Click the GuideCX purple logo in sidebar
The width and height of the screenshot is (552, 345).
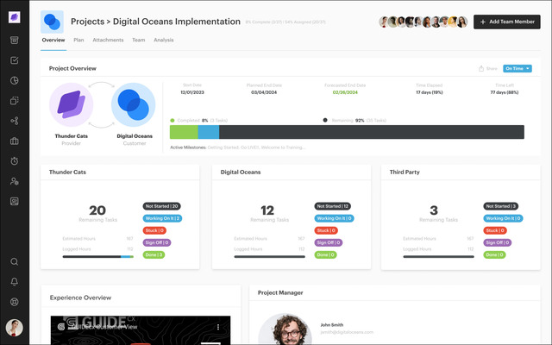coord(15,17)
